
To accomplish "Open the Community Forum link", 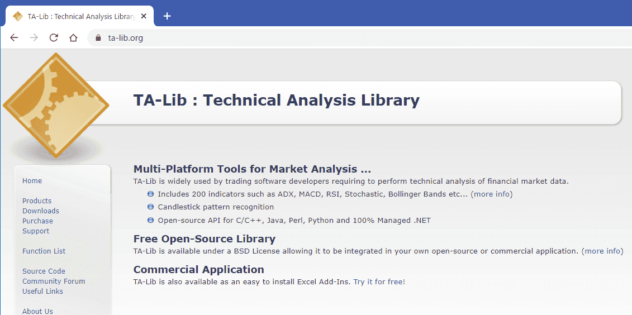I will [54, 281].
